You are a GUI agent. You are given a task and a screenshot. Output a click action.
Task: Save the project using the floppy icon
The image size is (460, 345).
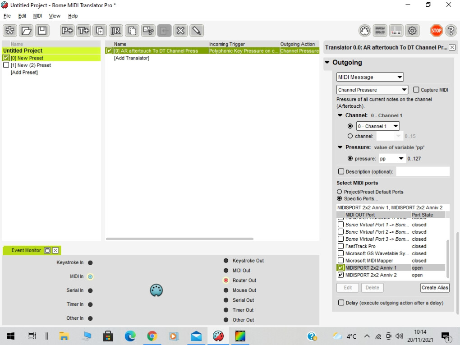coord(42,31)
